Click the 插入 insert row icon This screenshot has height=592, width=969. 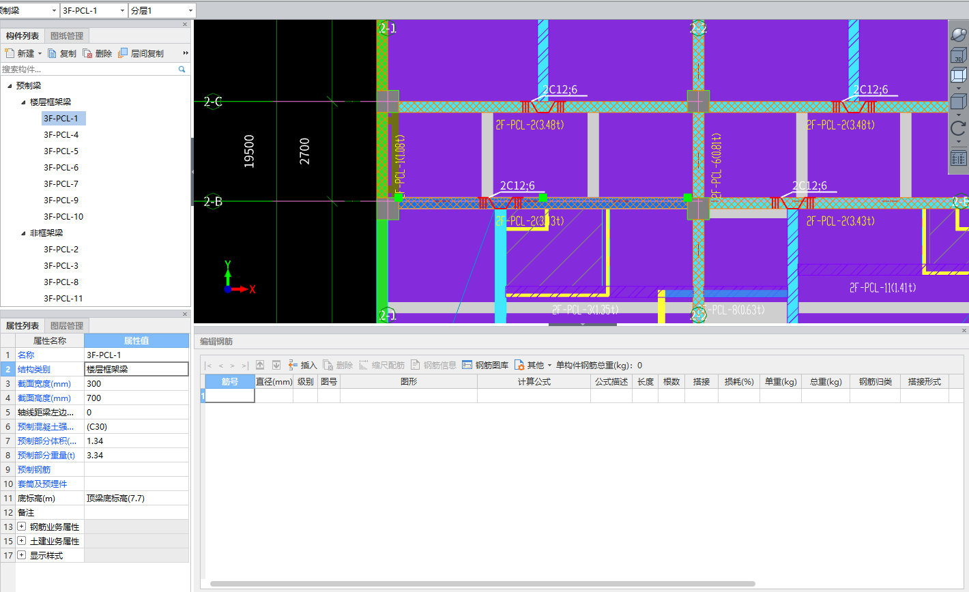293,365
